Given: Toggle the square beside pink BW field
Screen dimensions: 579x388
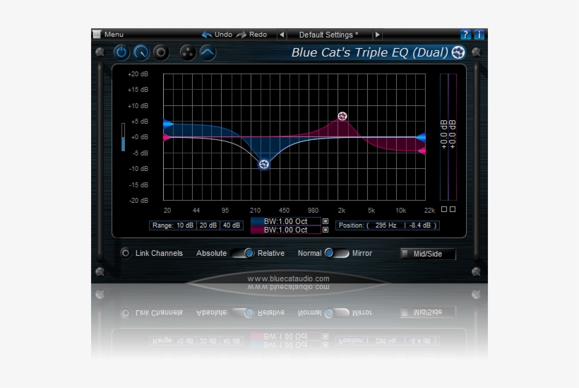Looking at the screenshot, I should (326, 230).
